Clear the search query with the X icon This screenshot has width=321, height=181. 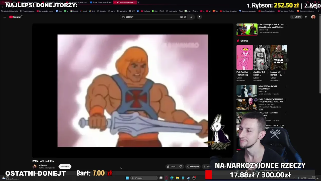tap(185, 17)
